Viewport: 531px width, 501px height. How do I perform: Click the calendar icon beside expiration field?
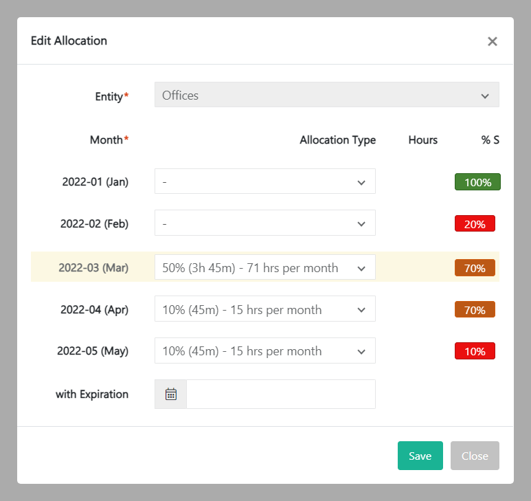tap(171, 394)
